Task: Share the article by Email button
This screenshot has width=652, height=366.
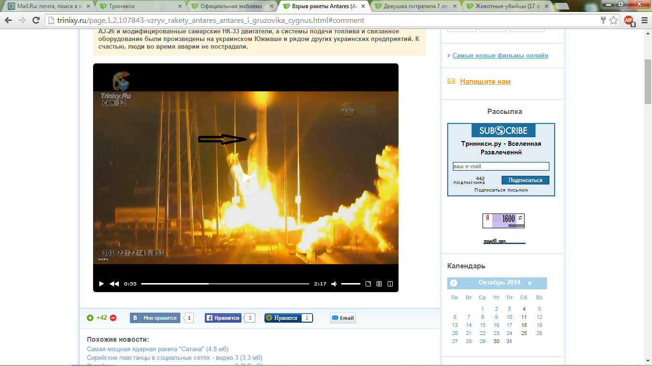Action: point(343,318)
